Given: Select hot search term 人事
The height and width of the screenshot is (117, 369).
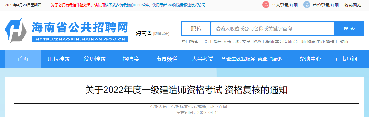Looking at the screenshot, I should pos(227,42).
